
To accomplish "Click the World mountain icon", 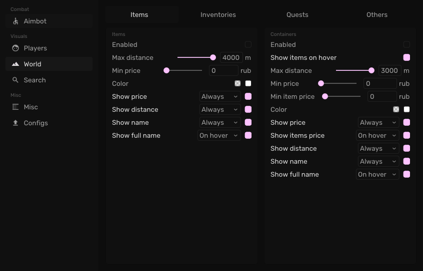I will point(15,64).
